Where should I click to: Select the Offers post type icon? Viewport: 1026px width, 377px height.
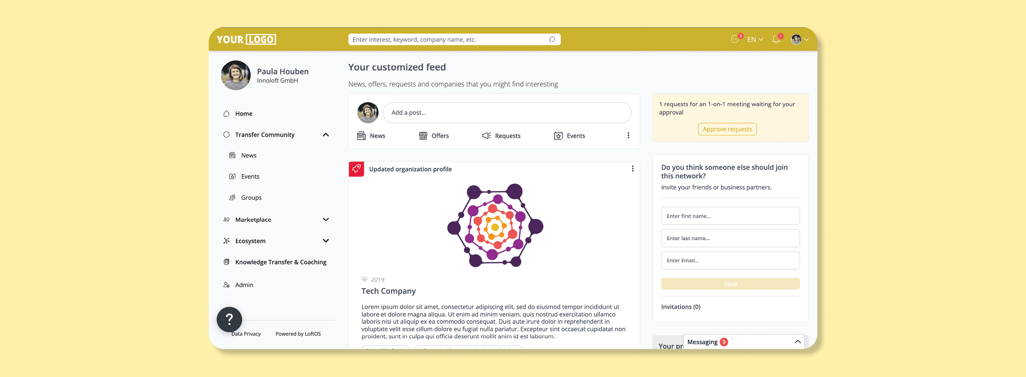[x=423, y=136]
